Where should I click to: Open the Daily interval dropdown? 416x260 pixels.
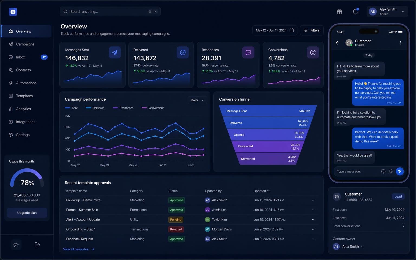197,100
